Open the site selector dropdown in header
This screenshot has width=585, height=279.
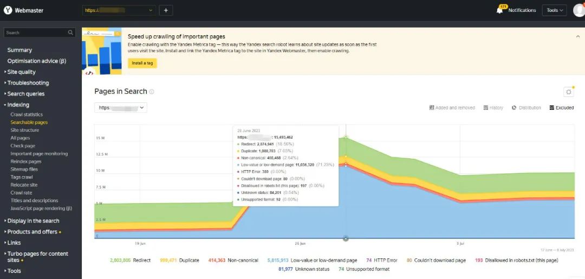coord(119,10)
